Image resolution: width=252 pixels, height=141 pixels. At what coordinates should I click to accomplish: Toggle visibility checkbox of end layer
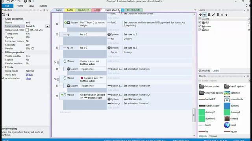tap(200, 19)
